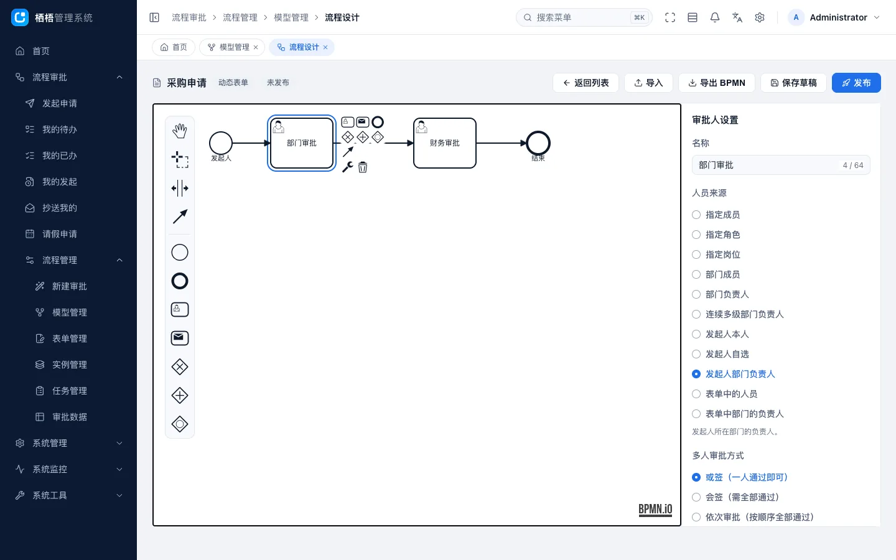Open the language switcher icon
Screen dimensions: 896x560
(x=737, y=17)
